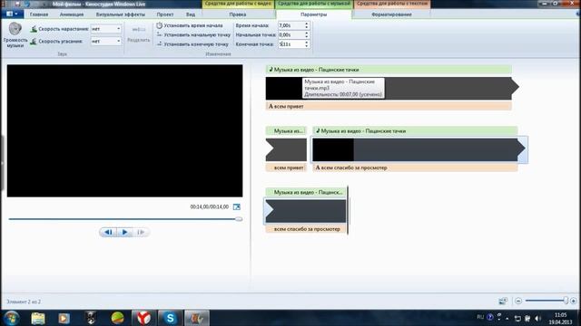Select the second-row long music track label
Image resolution: width=581 pixels, height=326 pixels.
(416, 130)
